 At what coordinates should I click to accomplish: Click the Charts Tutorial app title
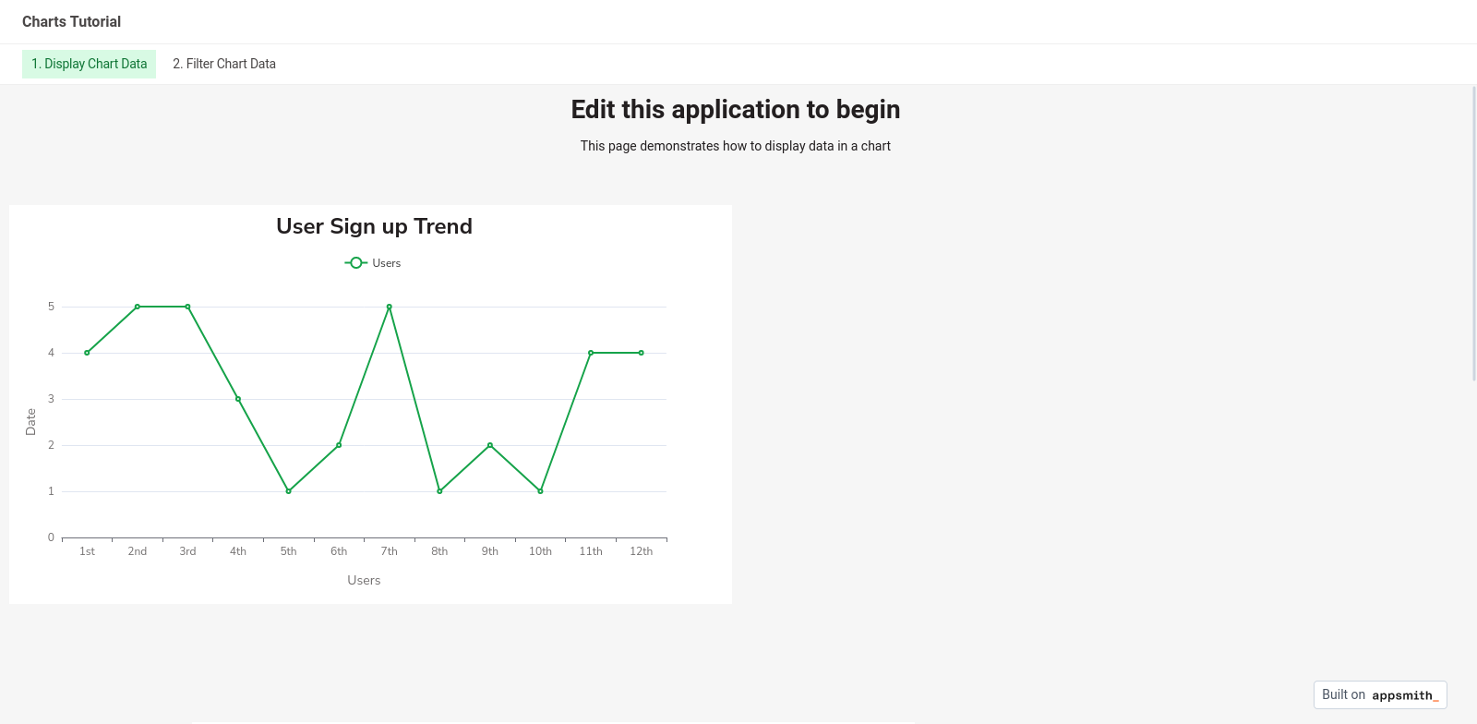pos(71,21)
